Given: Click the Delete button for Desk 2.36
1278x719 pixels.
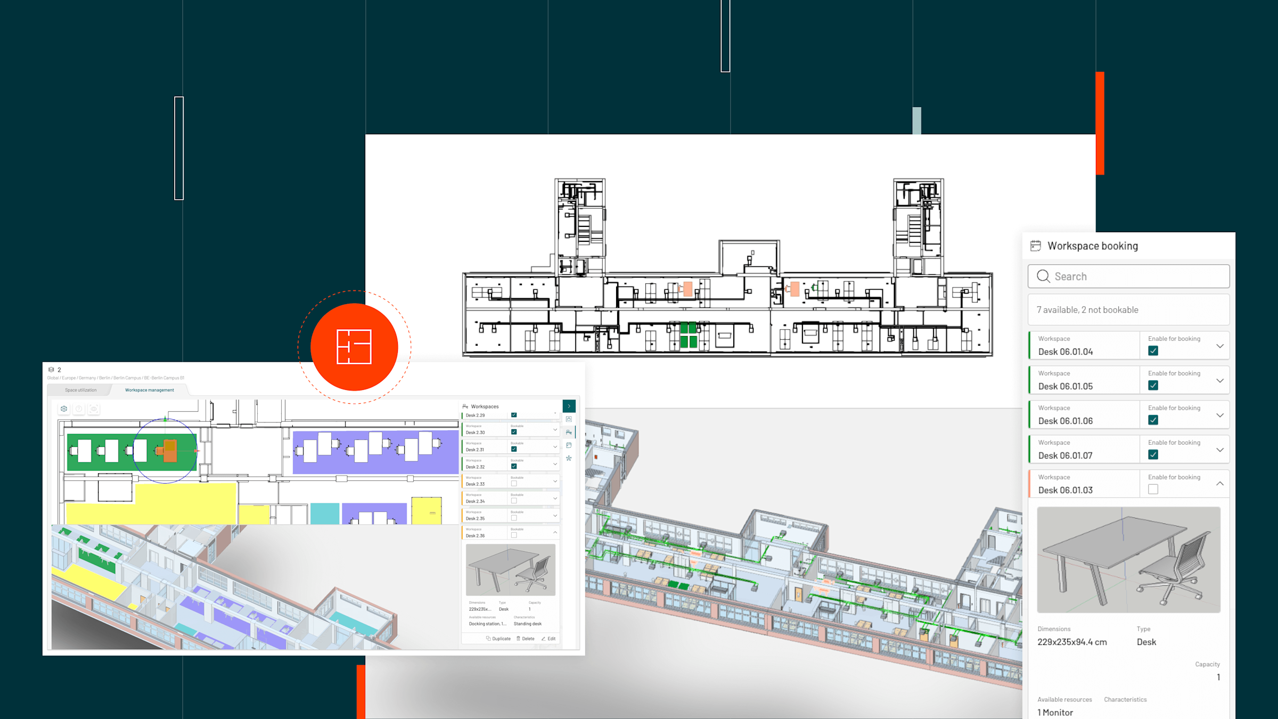Looking at the screenshot, I should tap(526, 639).
